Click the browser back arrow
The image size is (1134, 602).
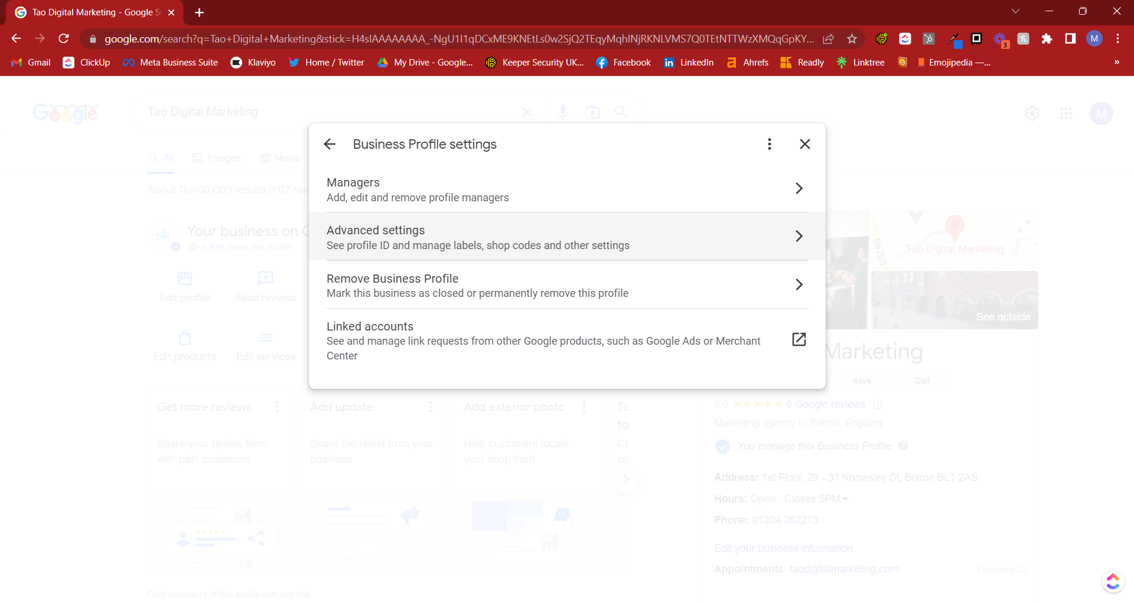(x=17, y=38)
